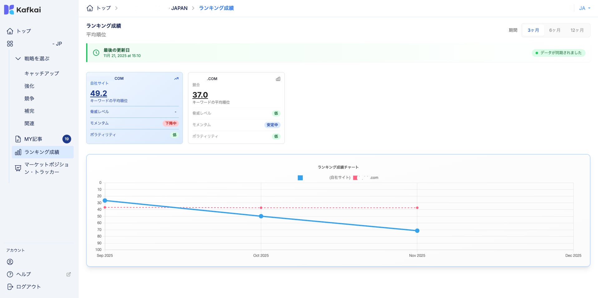Click own-site ボラティリティ 低 badge

pyautogui.click(x=174, y=135)
